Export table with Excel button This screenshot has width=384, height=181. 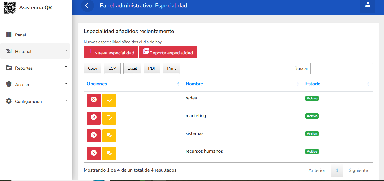pos(132,68)
